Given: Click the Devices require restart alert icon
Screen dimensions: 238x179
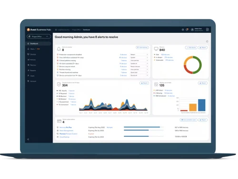Looking at the screenshot, I should pyautogui.click(x=58, y=66).
